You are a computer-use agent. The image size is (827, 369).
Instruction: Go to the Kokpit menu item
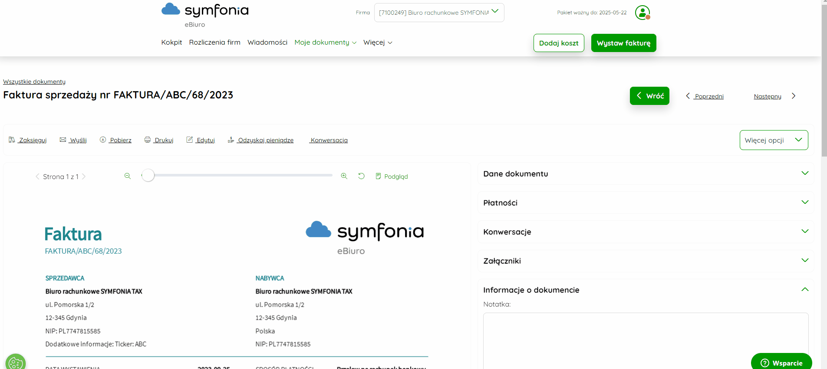pyautogui.click(x=171, y=42)
